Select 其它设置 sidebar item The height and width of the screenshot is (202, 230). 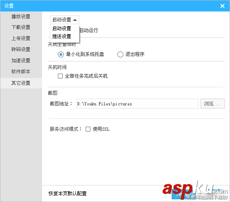click(21, 83)
